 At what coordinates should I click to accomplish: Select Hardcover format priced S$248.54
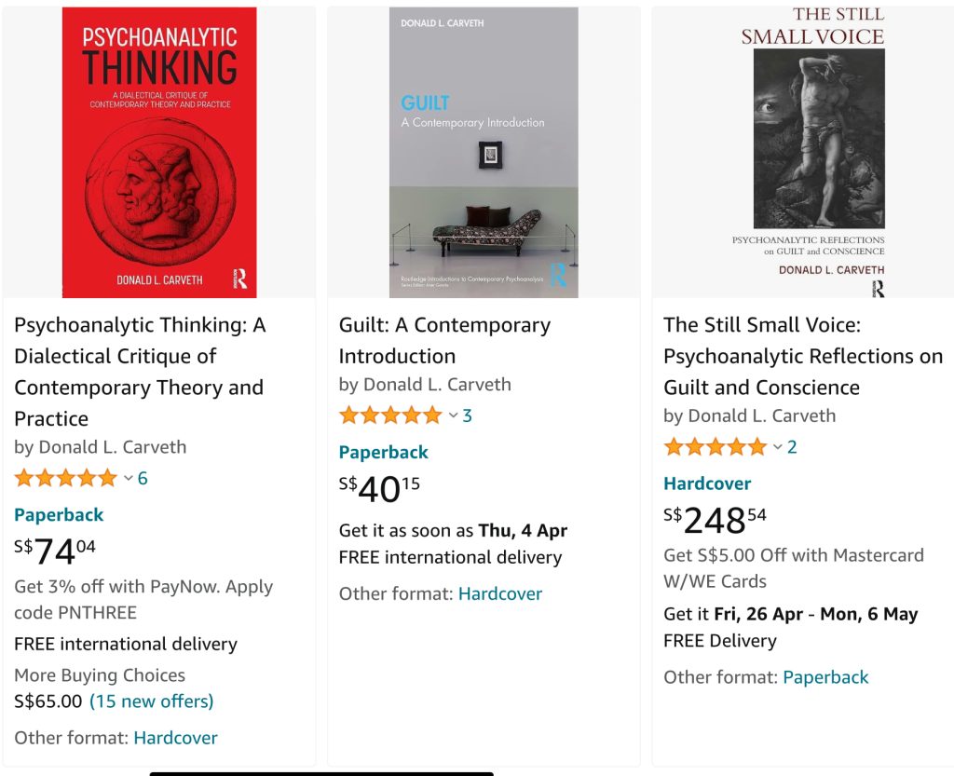coord(706,483)
